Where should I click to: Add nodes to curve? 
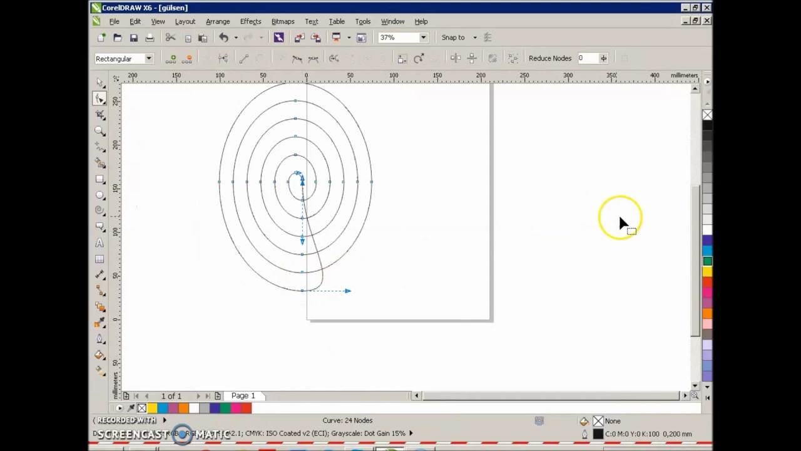[x=171, y=58]
